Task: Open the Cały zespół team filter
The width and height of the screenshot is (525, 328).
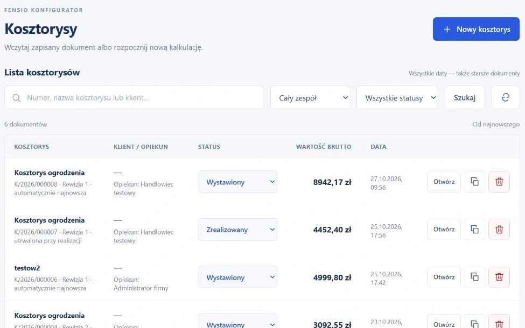Action: click(x=310, y=97)
